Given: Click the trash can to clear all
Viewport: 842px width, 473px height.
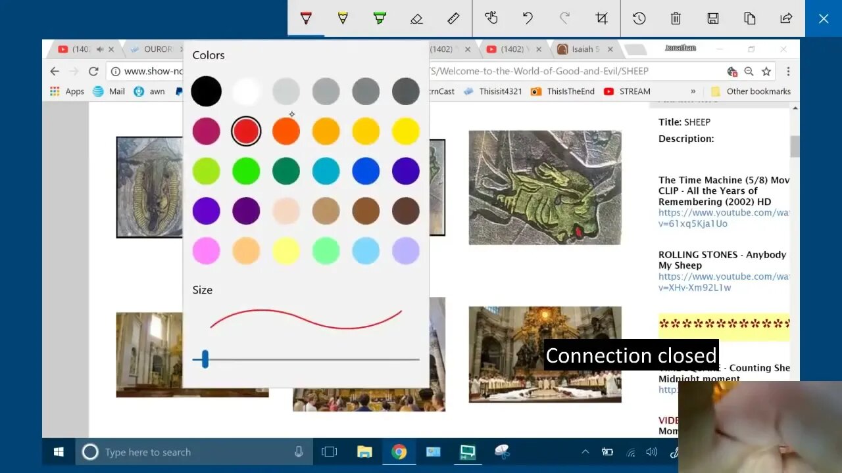Looking at the screenshot, I should [676, 18].
